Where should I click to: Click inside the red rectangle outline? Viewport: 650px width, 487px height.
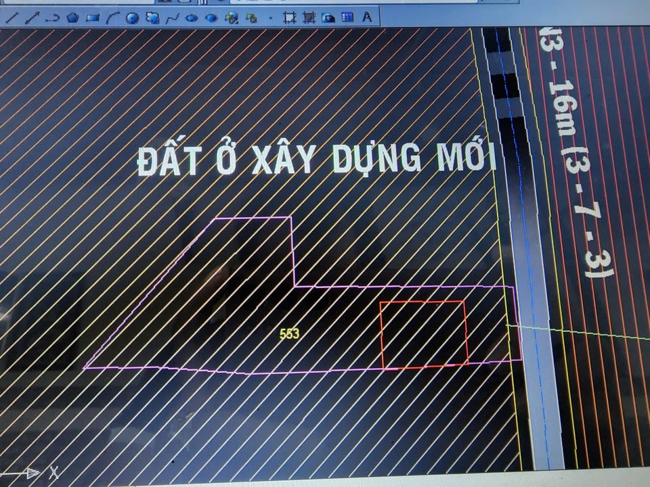424,334
